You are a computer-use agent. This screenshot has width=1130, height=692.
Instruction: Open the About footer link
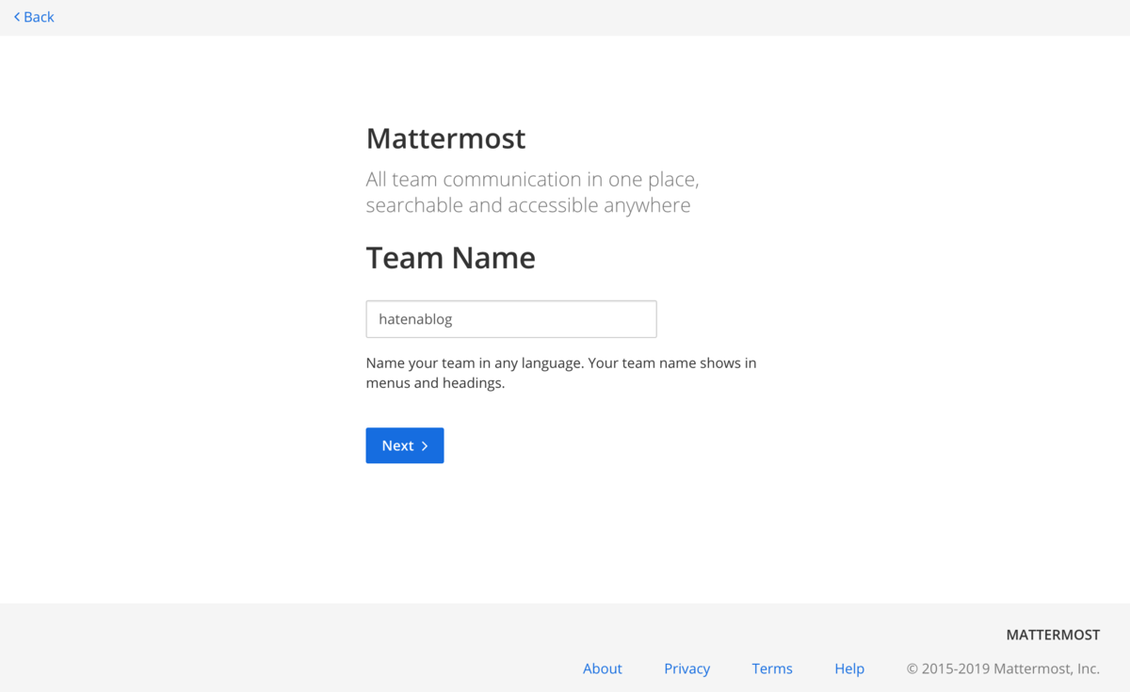tap(603, 668)
